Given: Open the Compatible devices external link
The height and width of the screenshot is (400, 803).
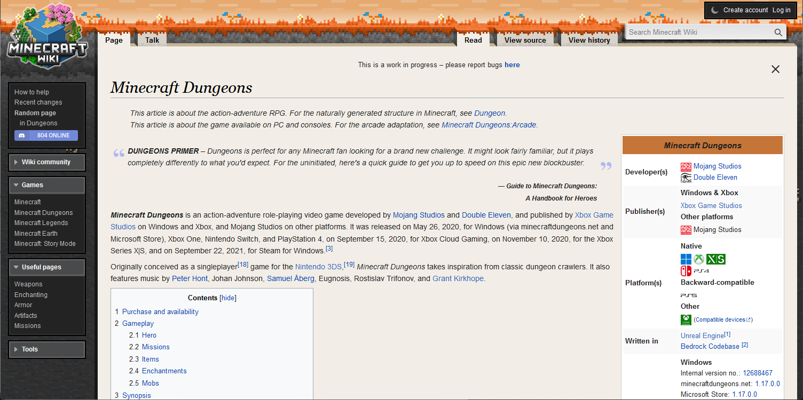Looking at the screenshot, I should coord(723,319).
